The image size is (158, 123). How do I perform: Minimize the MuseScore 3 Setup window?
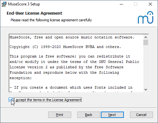click(x=121, y=4)
